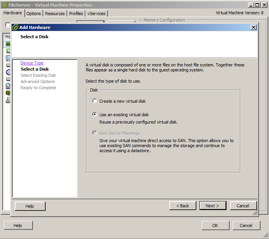Click the memory icon in hardware list
Viewport: 269px width, 239px height.
(x=8, y=44)
